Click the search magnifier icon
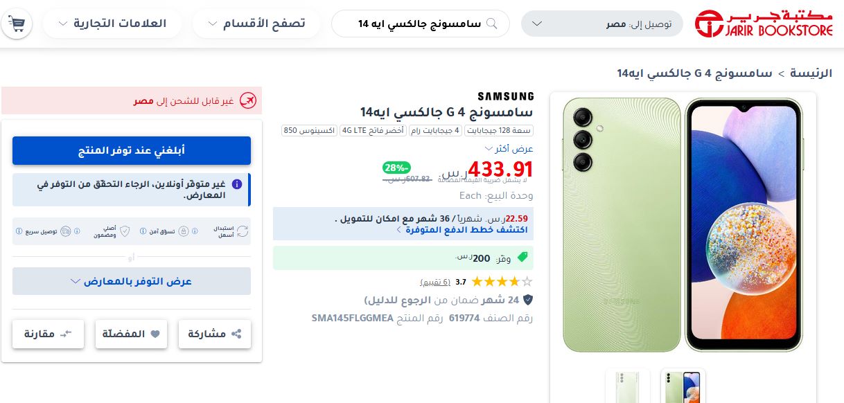This screenshot has height=403, width=844. (x=492, y=24)
